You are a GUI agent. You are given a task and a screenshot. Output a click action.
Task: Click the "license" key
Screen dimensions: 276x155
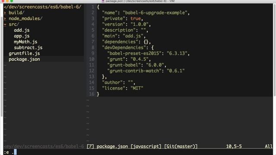point(113,88)
